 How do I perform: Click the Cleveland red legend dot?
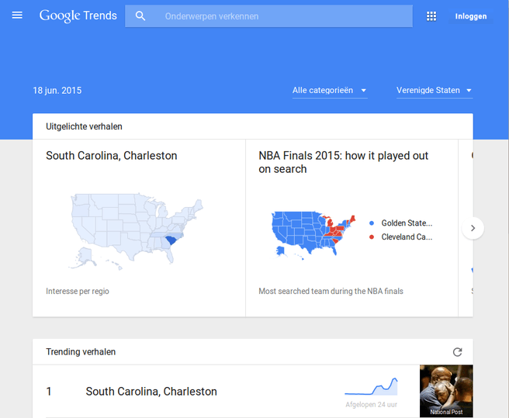(372, 237)
